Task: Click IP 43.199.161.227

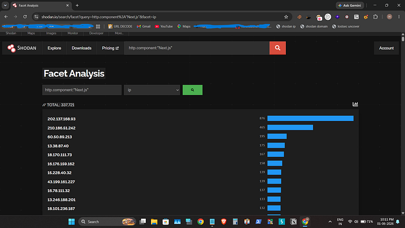Action: click(61, 182)
